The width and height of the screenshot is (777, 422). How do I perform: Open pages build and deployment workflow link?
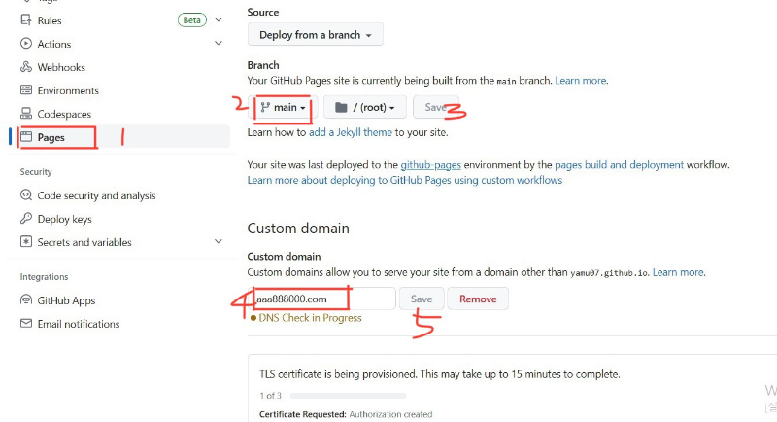pos(619,164)
